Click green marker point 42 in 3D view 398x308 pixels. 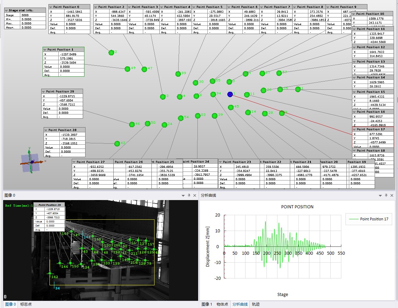[x=117, y=143]
